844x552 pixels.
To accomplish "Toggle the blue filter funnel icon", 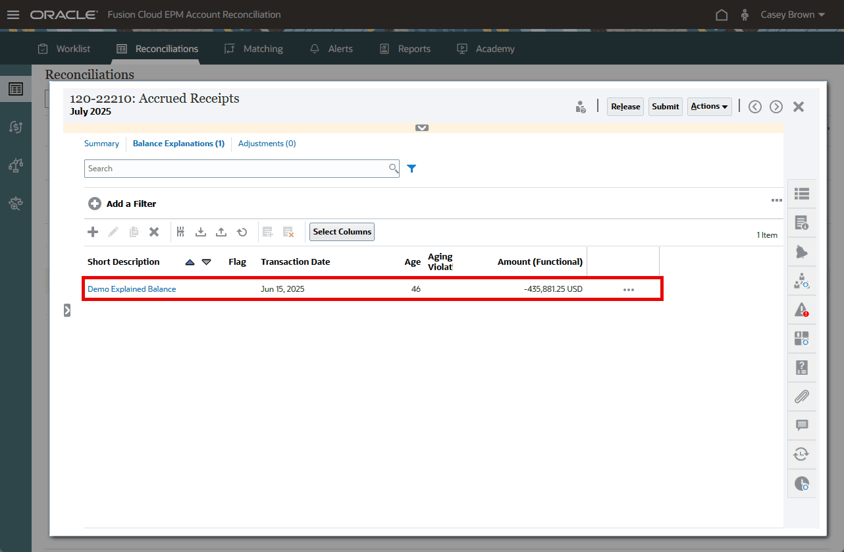I will [x=411, y=169].
